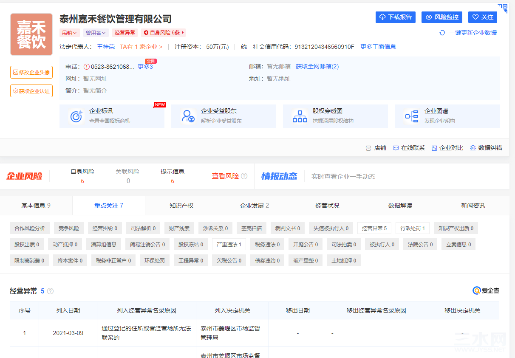Viewport: 515px width, 358px height.
Task: Switch to the 经营状况 tab
Action: click(327, 206)
